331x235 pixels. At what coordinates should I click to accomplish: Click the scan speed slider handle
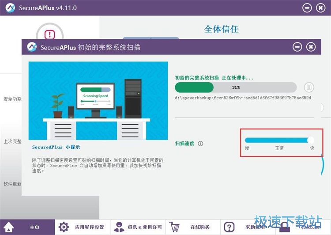(311, 140)
